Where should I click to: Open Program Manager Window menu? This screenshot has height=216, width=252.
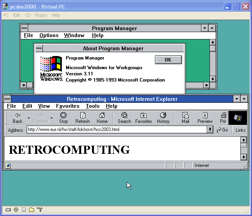74,36
